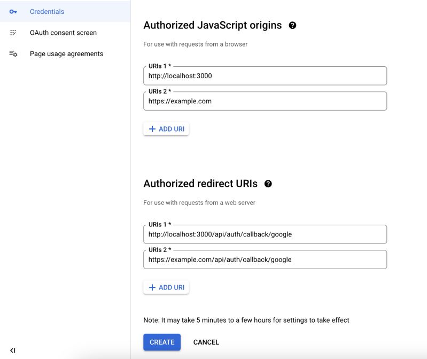Open help for Authorized JavaScript origins
Screen dimensions: 427x359
pyautogui.click(x=292, y=25)
